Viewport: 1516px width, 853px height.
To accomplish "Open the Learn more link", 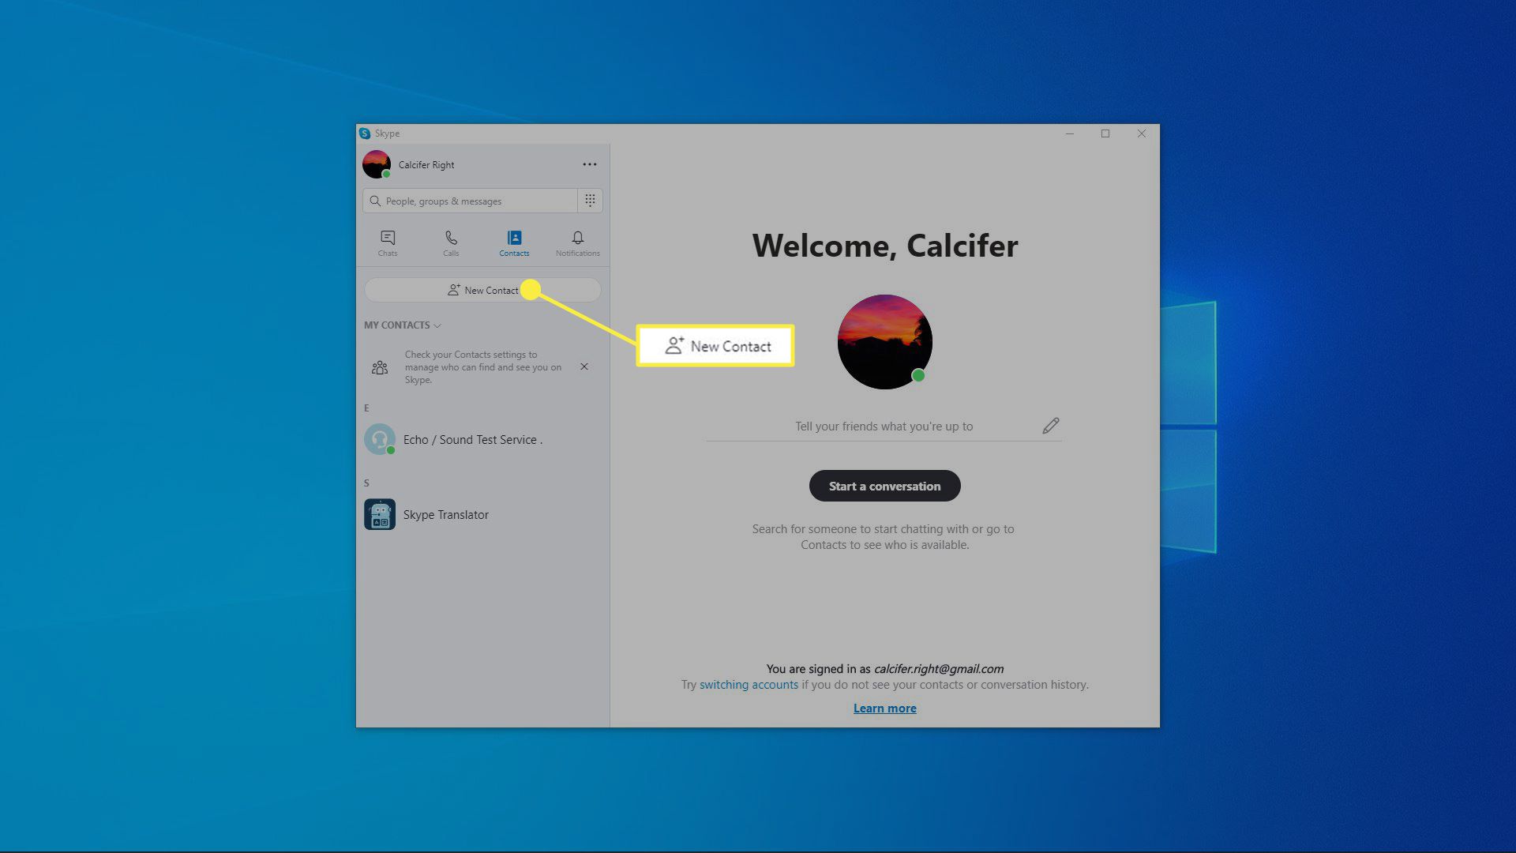I will (x=884, y=708).
